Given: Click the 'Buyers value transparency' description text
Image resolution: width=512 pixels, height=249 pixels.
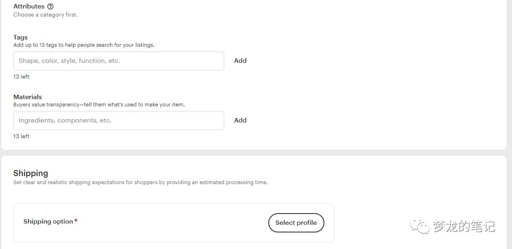Looking at the screenshot, I should coord(99,105).
